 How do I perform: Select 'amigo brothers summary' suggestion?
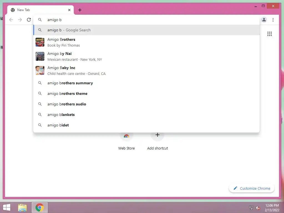pyautogui.click(x=146, y=83)
